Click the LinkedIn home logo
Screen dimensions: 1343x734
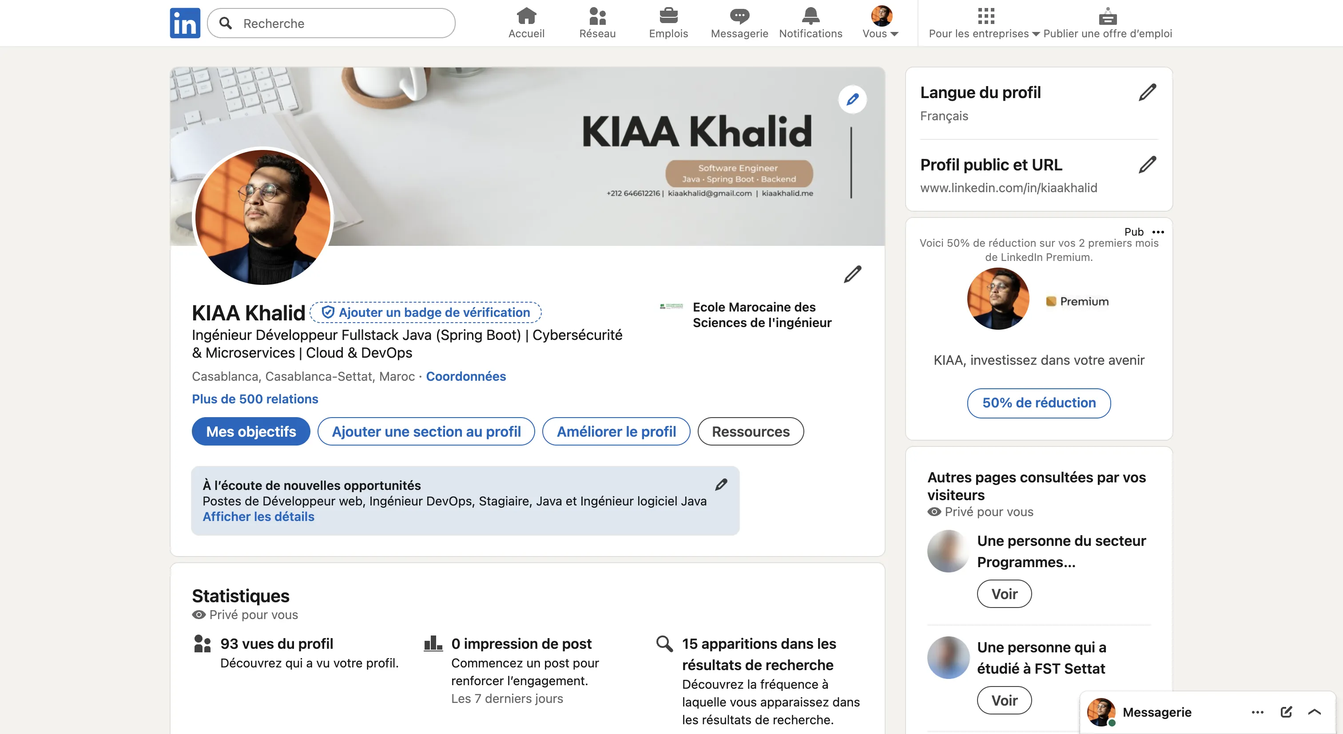185,22
